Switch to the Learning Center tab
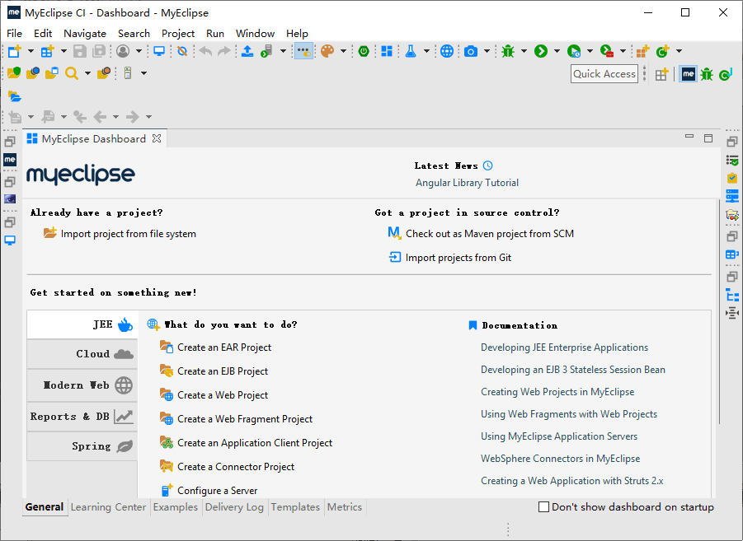Screen dimensions: 743x541 pos(108,507)
